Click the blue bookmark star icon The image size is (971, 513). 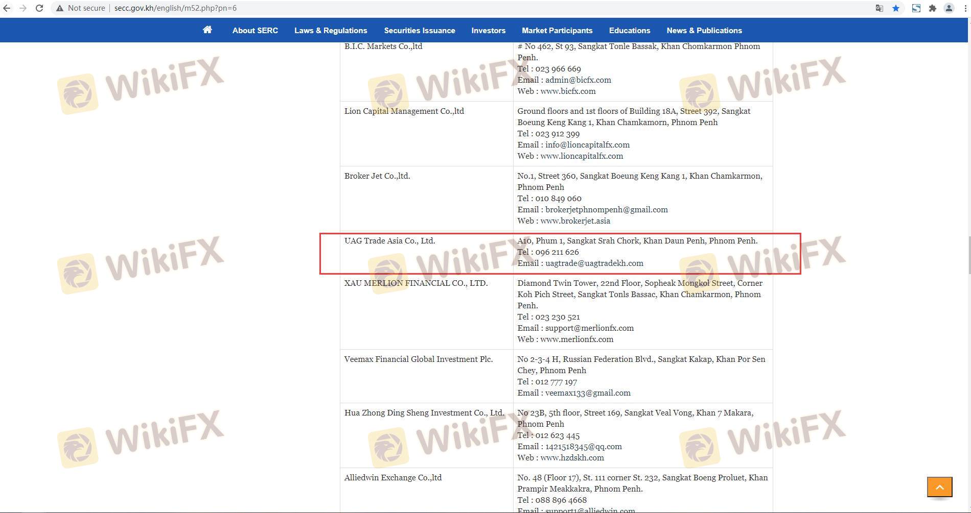(x=896, y=8)
